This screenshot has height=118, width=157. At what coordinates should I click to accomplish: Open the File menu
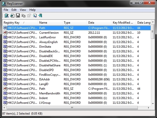click(6, 10)
